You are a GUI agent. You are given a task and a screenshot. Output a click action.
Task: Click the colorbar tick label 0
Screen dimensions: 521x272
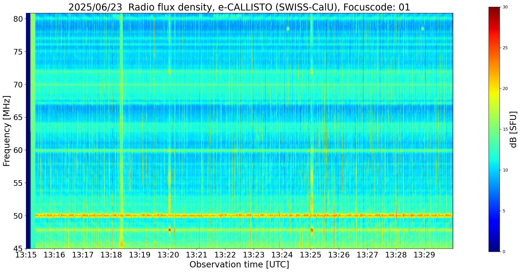pos(503,252)
